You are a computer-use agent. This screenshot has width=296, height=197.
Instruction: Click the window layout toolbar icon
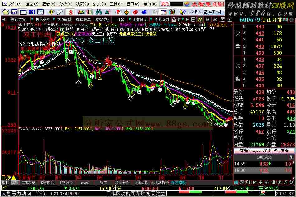(x=164, y=12)
